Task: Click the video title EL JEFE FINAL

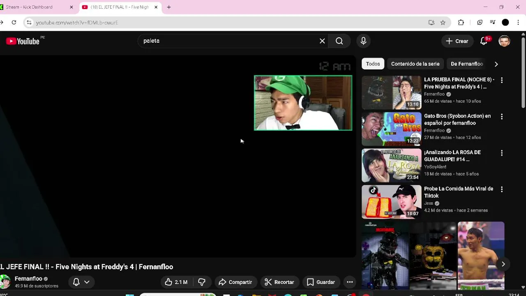Action: tap(86, 267)
